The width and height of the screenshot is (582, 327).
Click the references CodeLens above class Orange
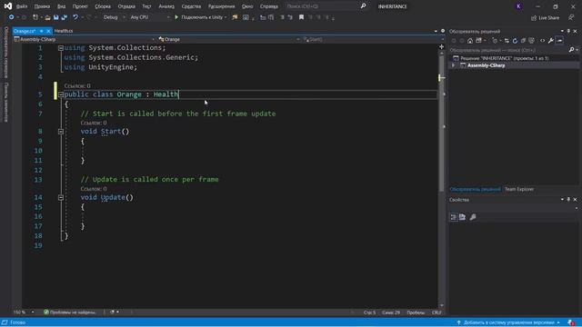77,85
